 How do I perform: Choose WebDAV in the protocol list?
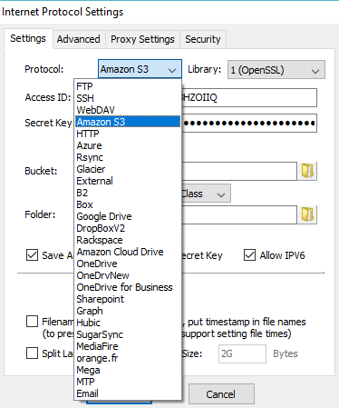click(128, 110)
